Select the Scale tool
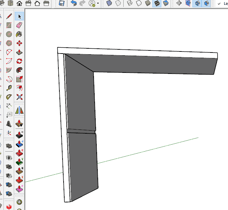 (19, 79)
